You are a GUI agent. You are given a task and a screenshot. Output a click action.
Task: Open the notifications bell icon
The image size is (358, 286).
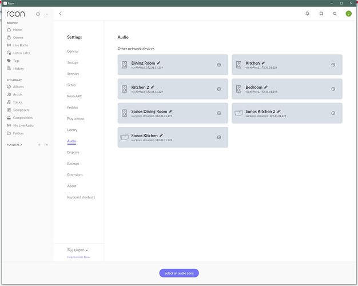308,13
